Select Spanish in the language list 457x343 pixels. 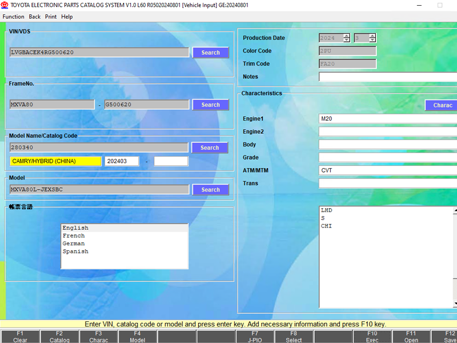(125, 252)
